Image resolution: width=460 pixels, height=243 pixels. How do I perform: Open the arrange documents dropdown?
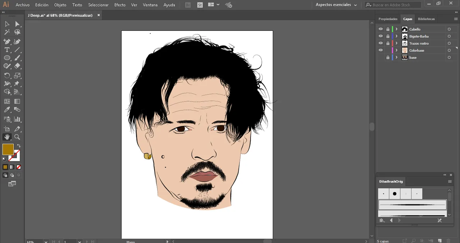[214, 5]
